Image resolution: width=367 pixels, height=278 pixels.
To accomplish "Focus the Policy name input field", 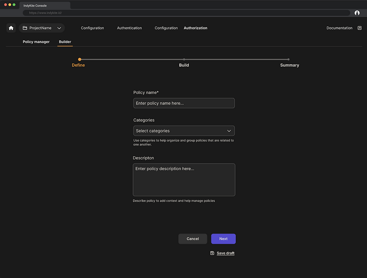I will point(184,103).
